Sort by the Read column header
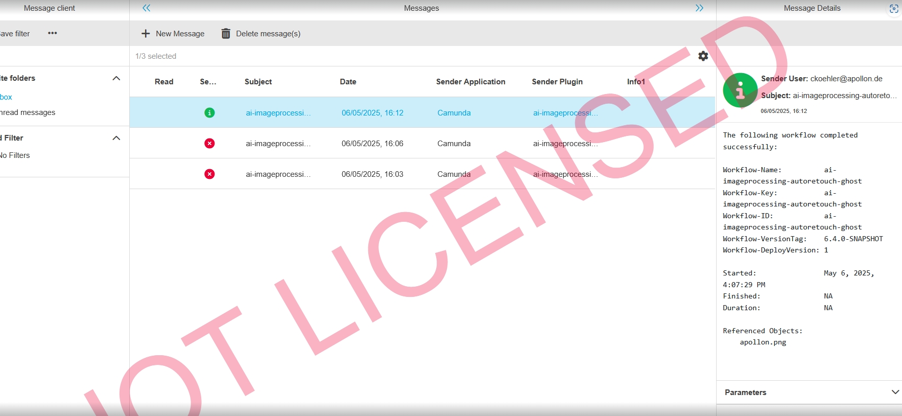The width and height of the screenshot is (902, 416). [x=164, y=82]
